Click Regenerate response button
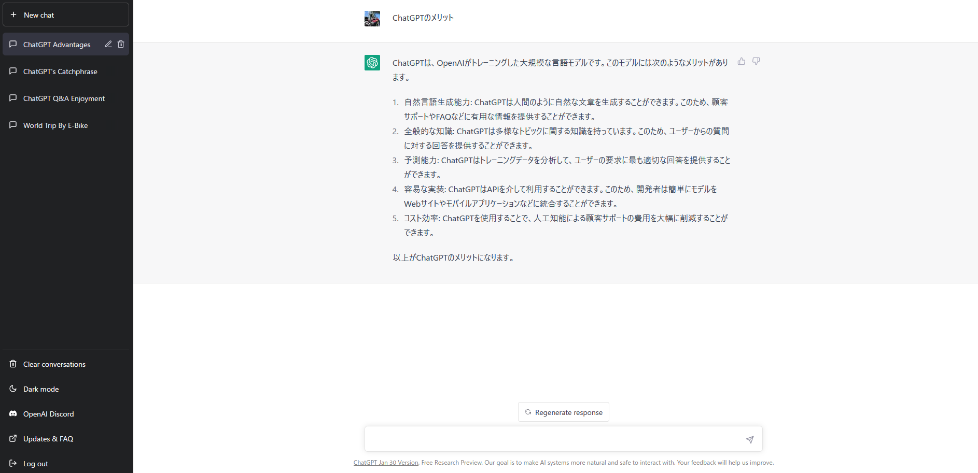The width and height of the screenshot is (978, 473). pos(563,412)
